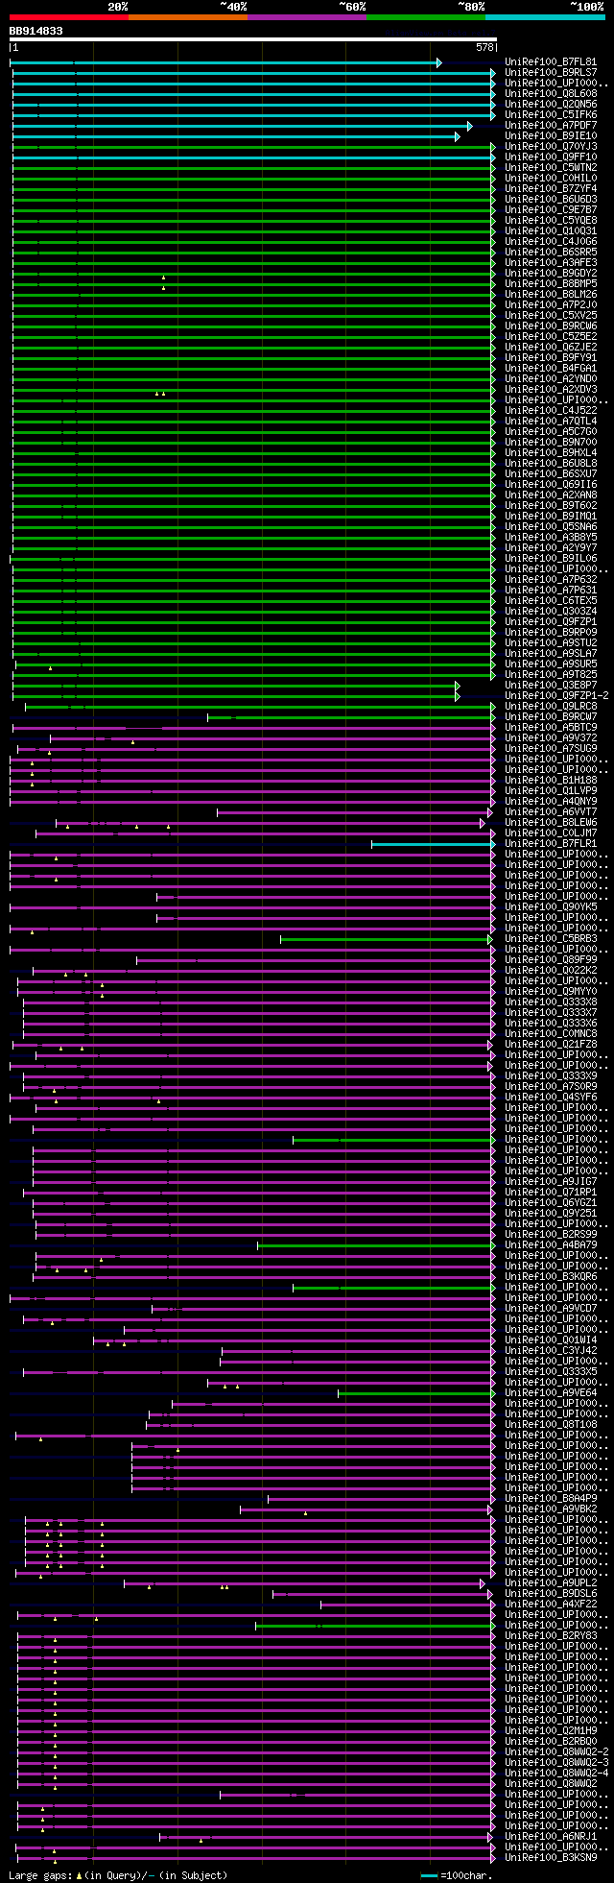Select the UniRef100_C6TEX5 label

coord(551,601)
